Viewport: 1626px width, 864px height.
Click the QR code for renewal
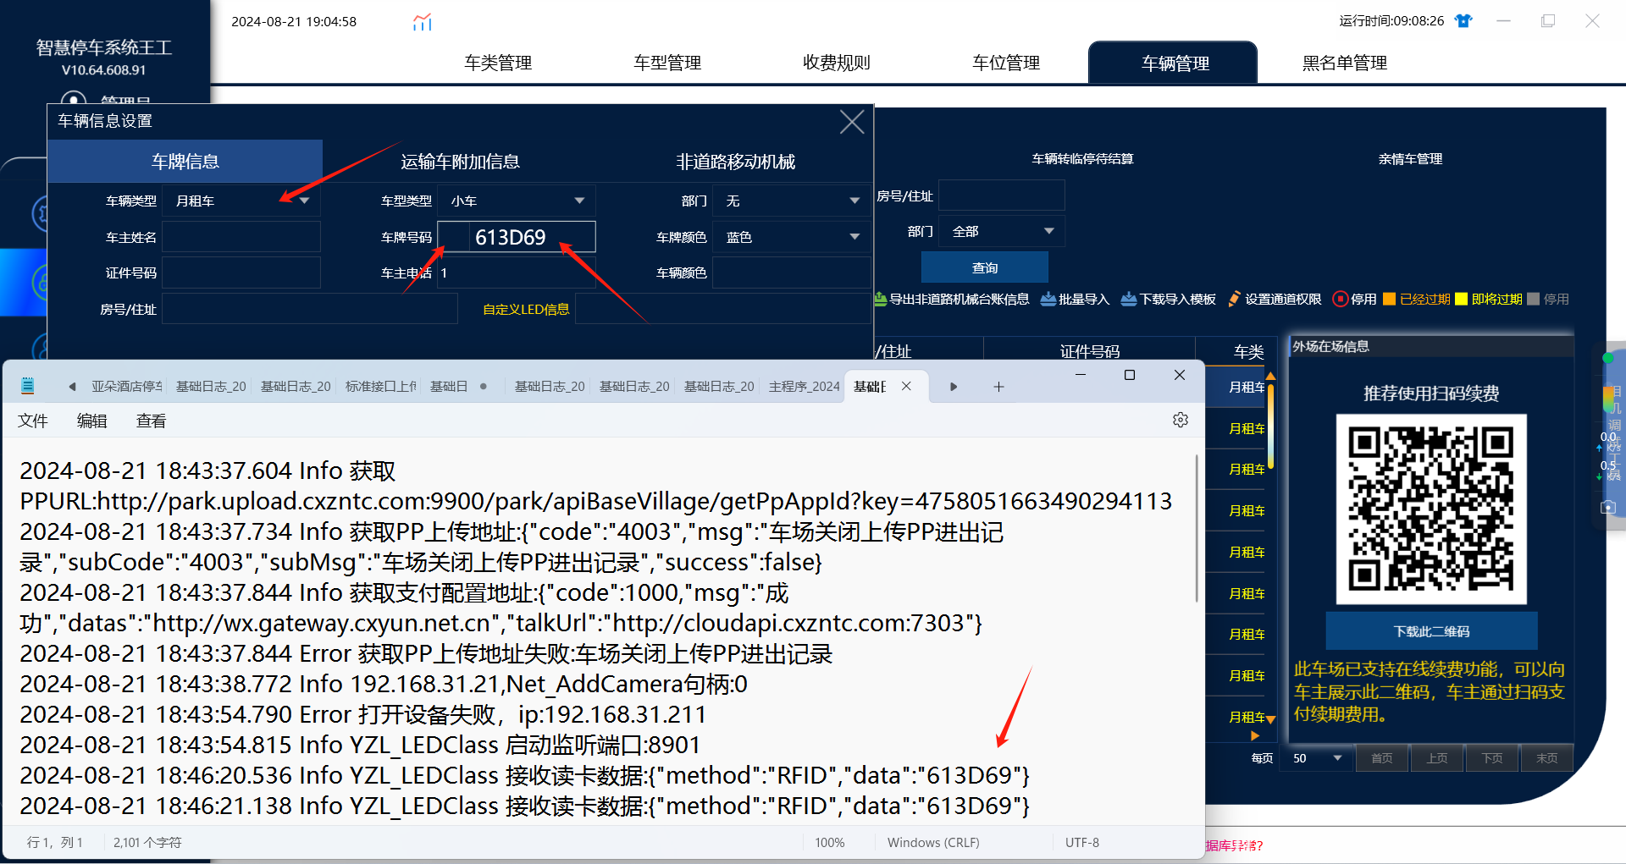click(1431, 509)
